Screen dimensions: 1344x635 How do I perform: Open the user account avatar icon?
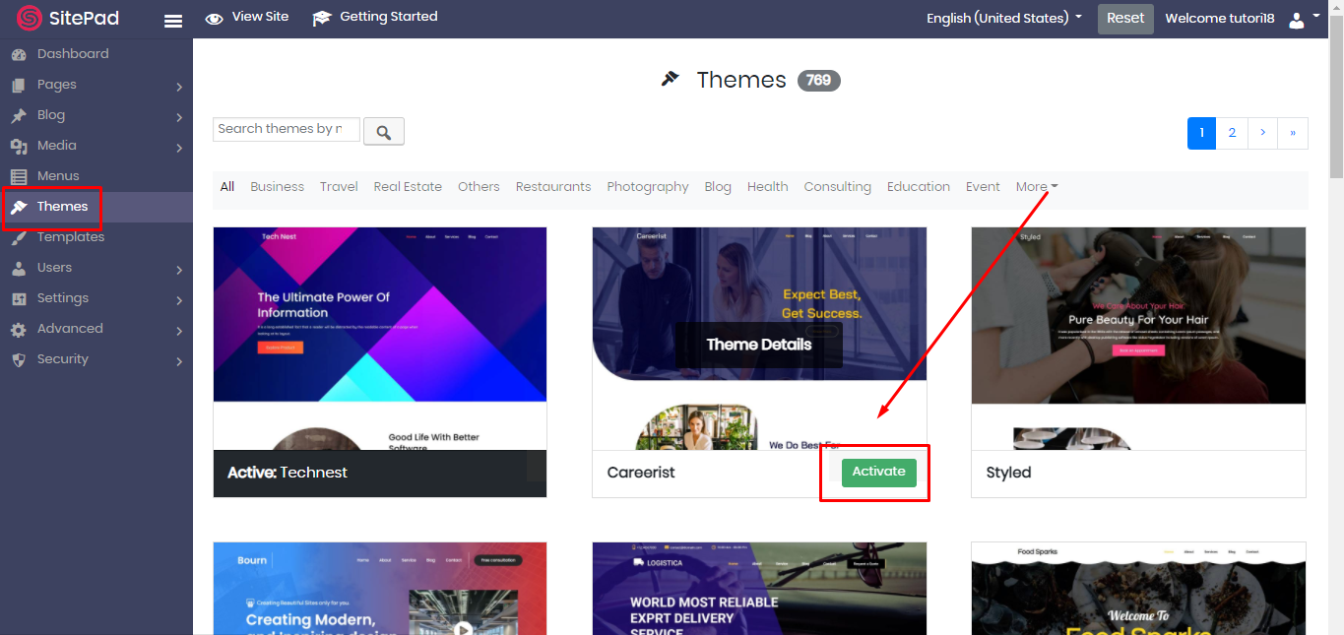pos(1297,19)
